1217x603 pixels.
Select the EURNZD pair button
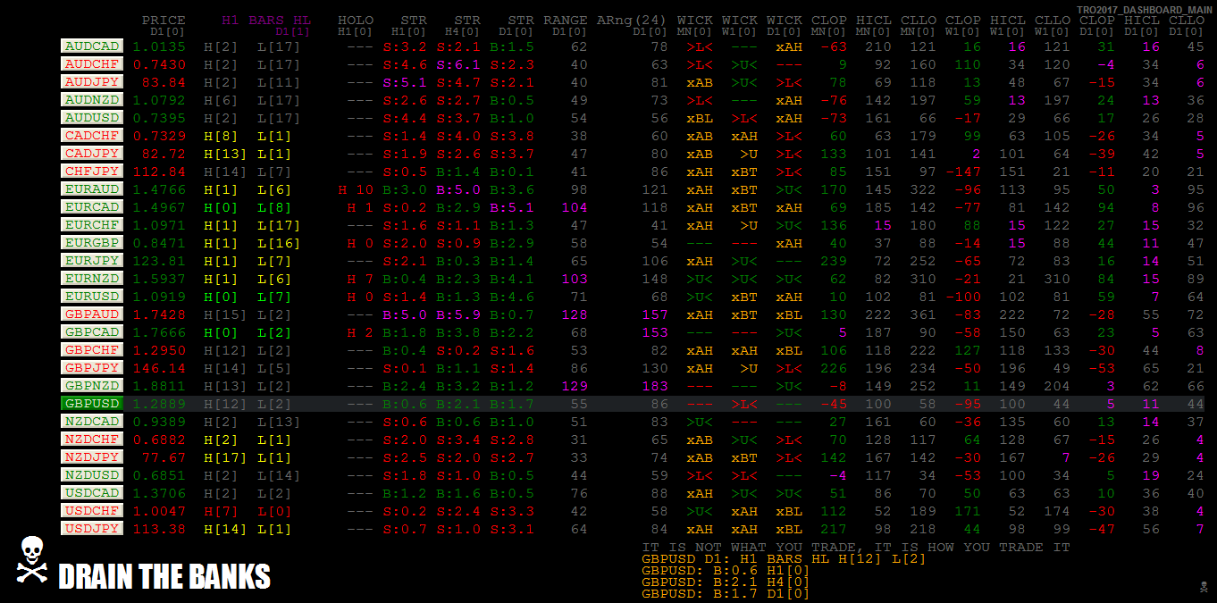click(x=92, y=278)
